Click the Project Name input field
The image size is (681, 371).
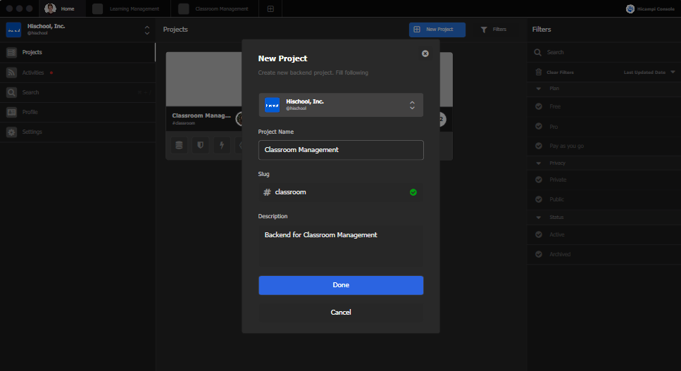click(x=341, y=150)
